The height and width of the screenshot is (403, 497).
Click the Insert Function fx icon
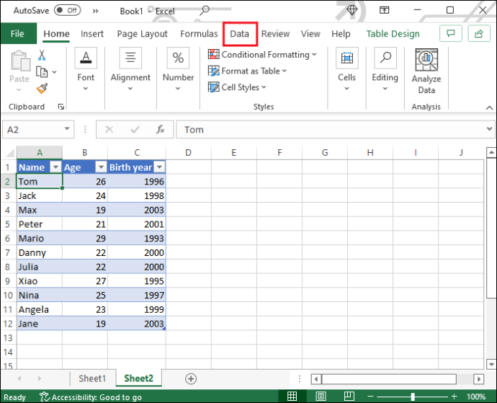point(161,130)
